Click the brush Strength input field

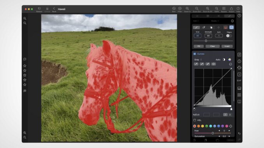coord(208,36)
